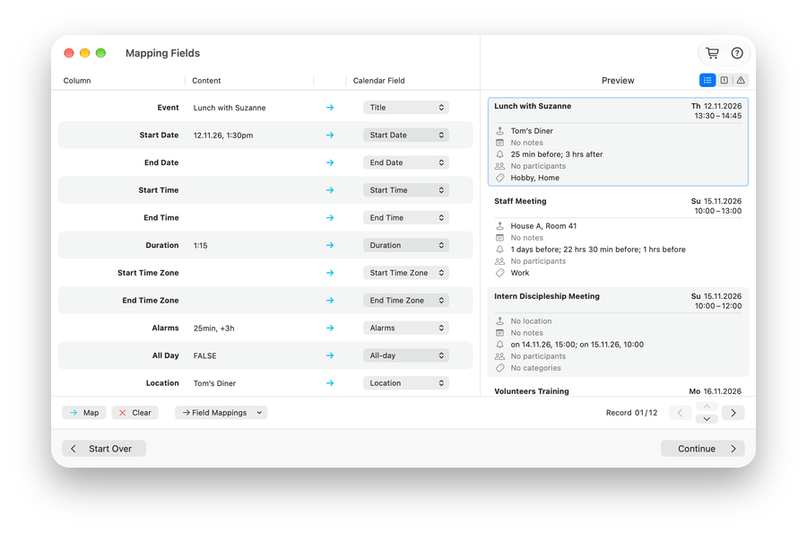Viewport: 807px width, 535px height.
Task: Click the content 'FALSE' in All Day row
Action: pos(204,355)
